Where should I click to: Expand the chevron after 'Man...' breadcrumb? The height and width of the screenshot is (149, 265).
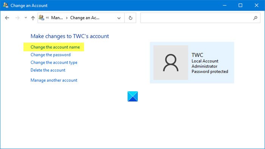[x=67, y=18]
